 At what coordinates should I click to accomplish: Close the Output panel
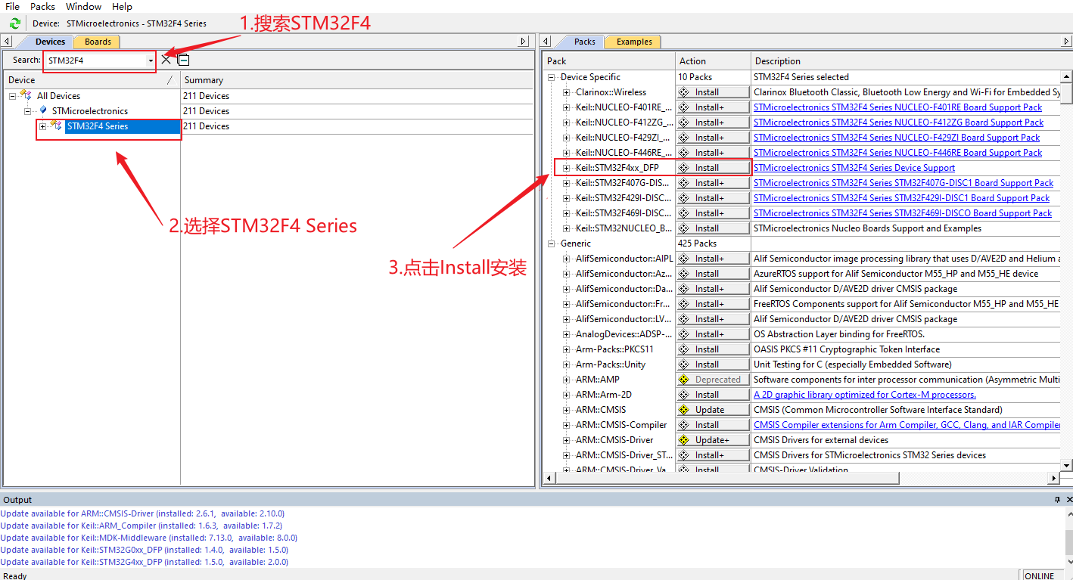pos(1068,500)
